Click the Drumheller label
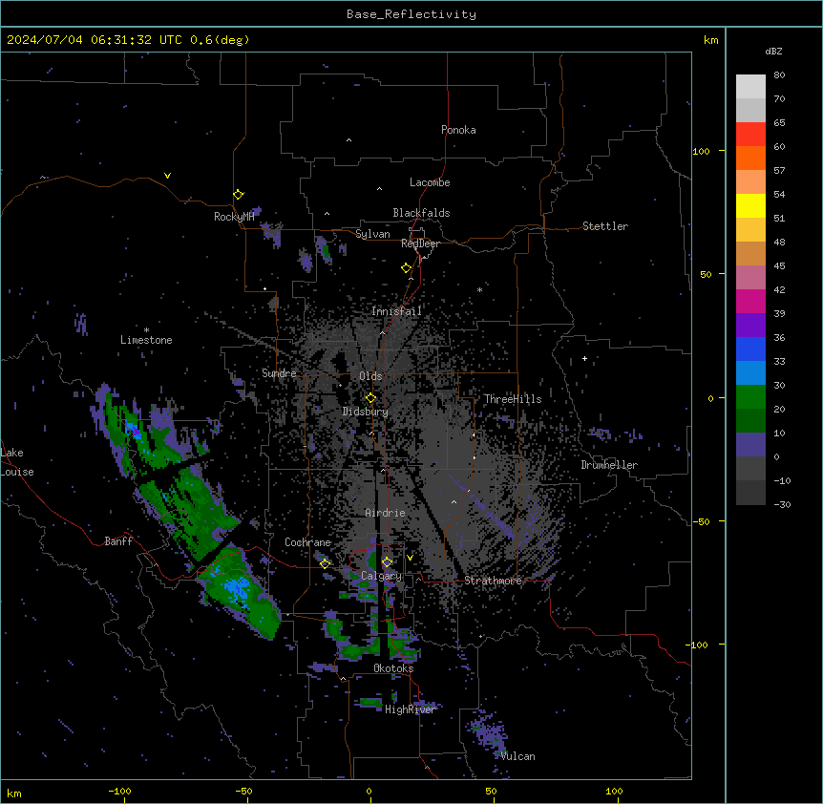 pyautogui.click(x=609, y=465)
